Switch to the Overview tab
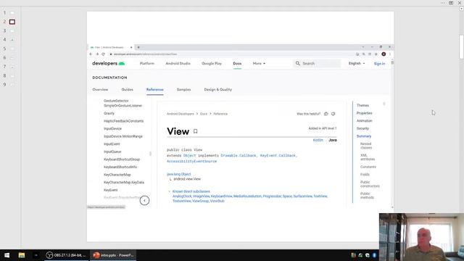 pyautogui.click(x=100, y=89)
